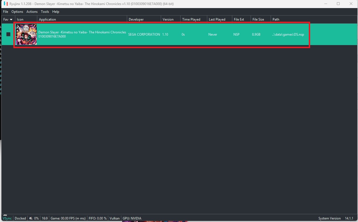358x222 pixels.
Task: Sort by the Fav column arrow
Action: pyautogui.click(x=11, y=19)
